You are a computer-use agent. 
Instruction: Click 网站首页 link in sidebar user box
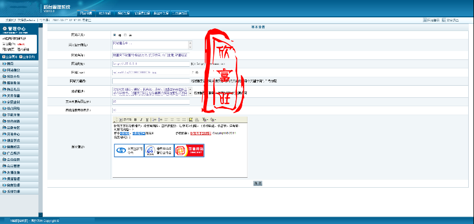point(8,49)
